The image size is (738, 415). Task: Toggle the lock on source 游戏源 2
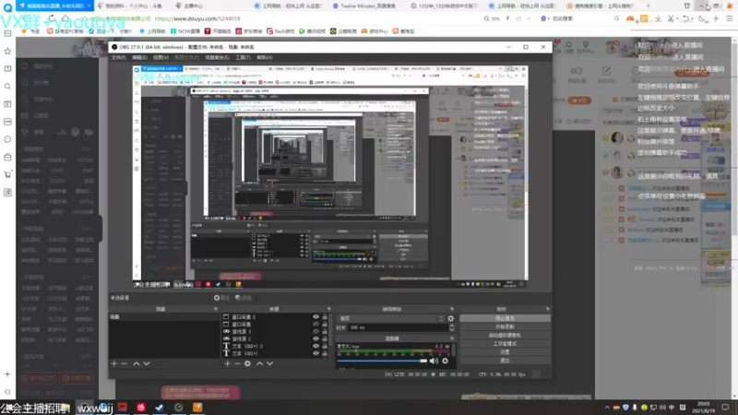coord(325,338)
